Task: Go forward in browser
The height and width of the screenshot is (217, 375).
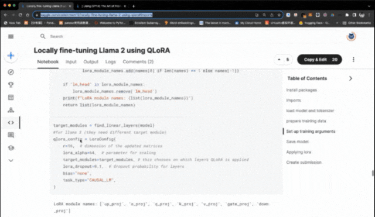Action: (13, 15)
